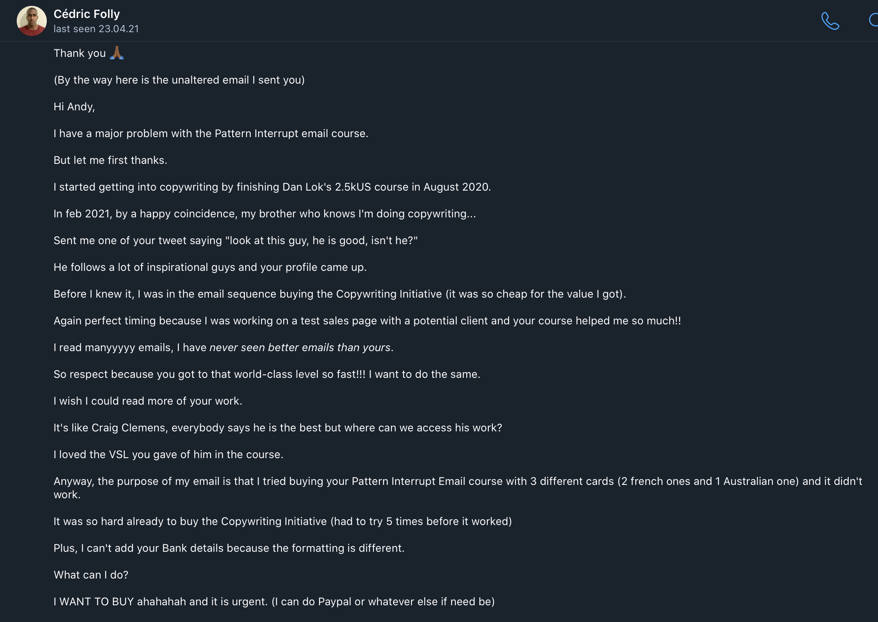
Task: Click the quoted tweet line 'look at this guy'
Action: click(236, 240)
